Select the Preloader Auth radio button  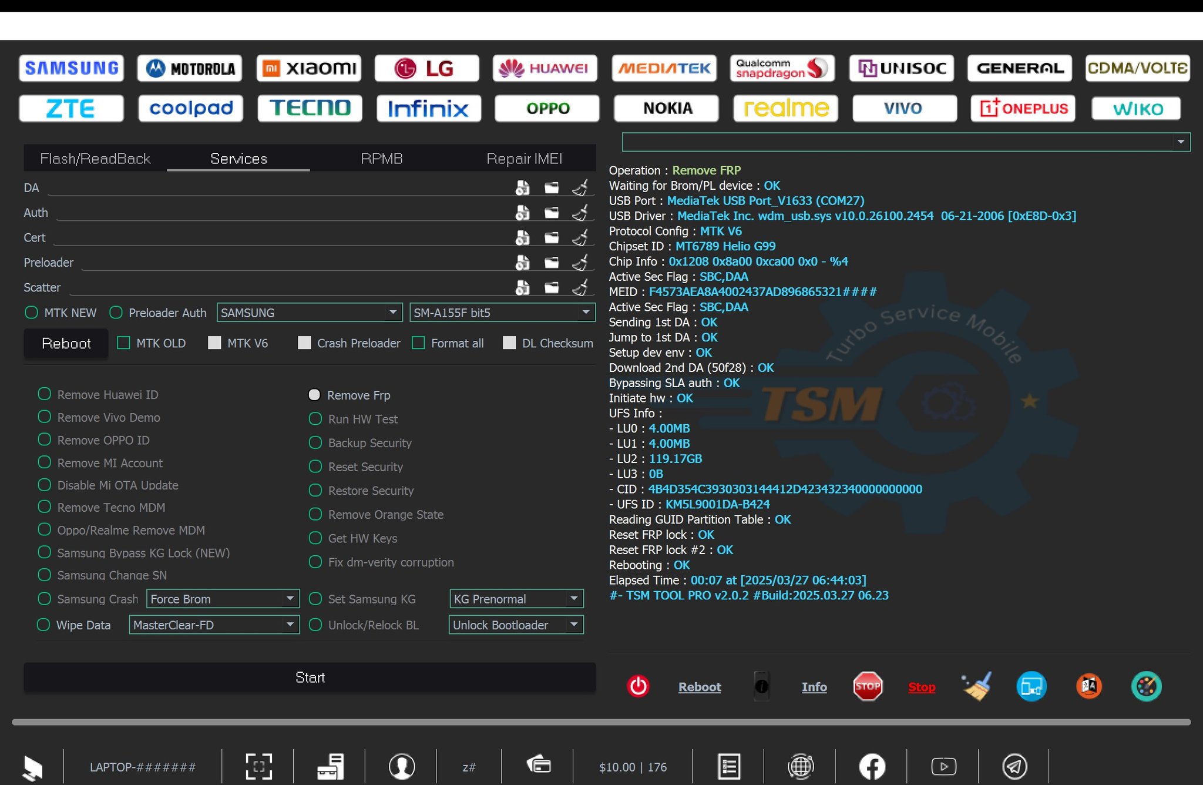click(x=116, y=313)
